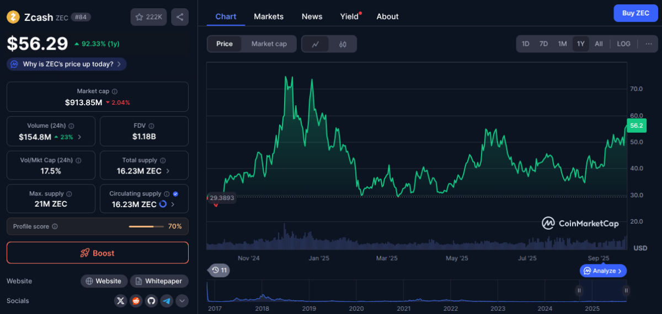
Task: Open the Markets tab
Action: pos(269,17)
